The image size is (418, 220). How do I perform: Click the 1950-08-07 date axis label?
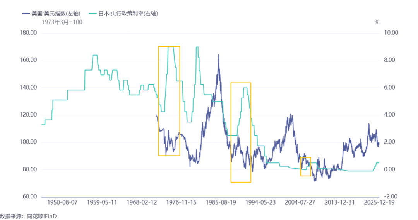(x=62, y=202)
